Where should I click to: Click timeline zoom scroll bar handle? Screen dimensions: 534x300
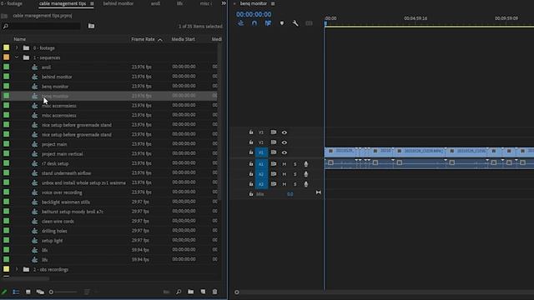237,292
